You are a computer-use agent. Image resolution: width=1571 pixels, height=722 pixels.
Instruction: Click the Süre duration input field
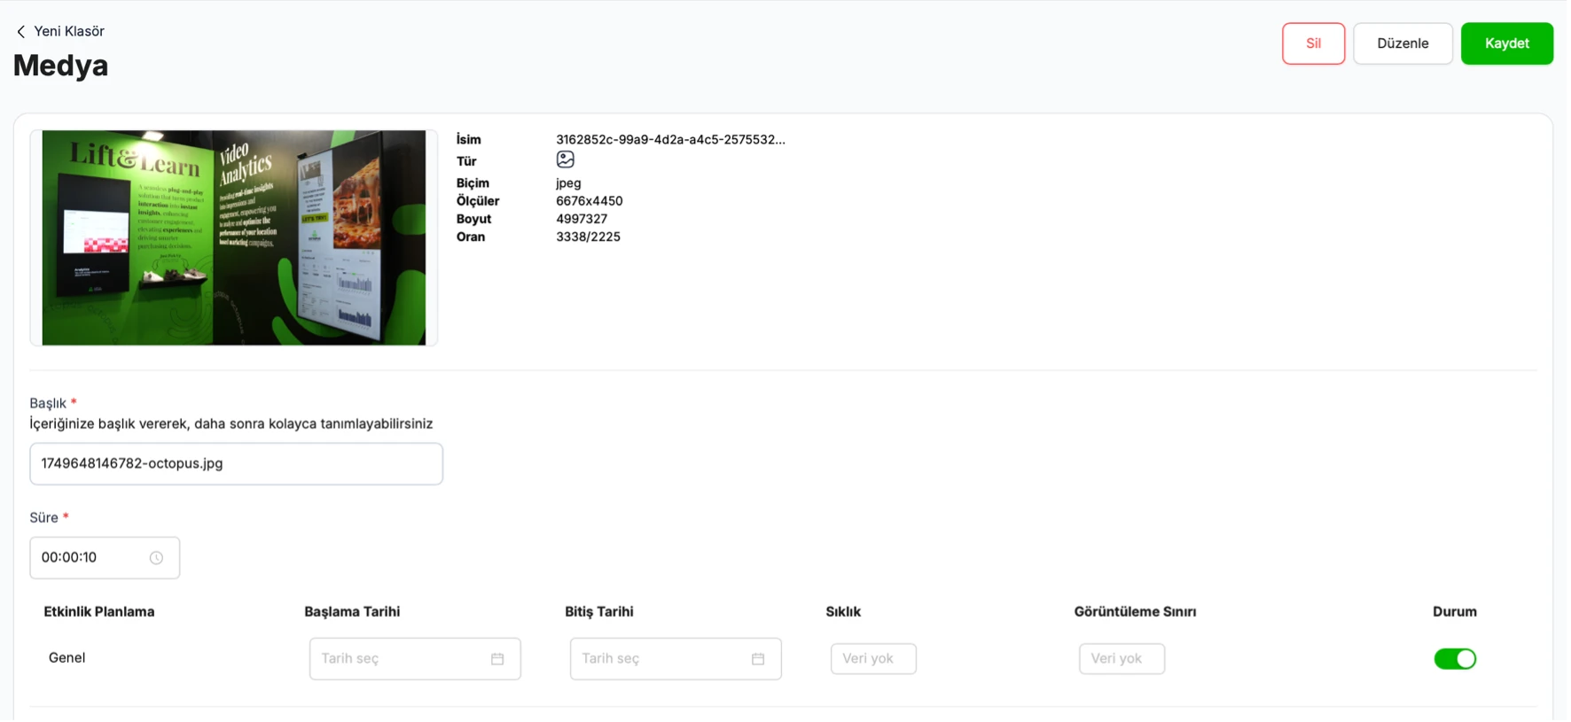tap(105, 559)
